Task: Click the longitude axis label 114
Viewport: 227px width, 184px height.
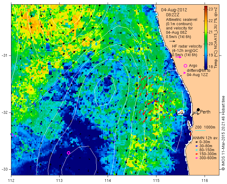Action: coord(108,181)
